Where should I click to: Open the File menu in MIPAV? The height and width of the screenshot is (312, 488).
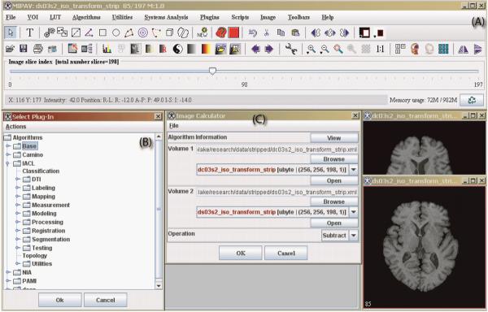pyautogui.click(x=11, y=17)
